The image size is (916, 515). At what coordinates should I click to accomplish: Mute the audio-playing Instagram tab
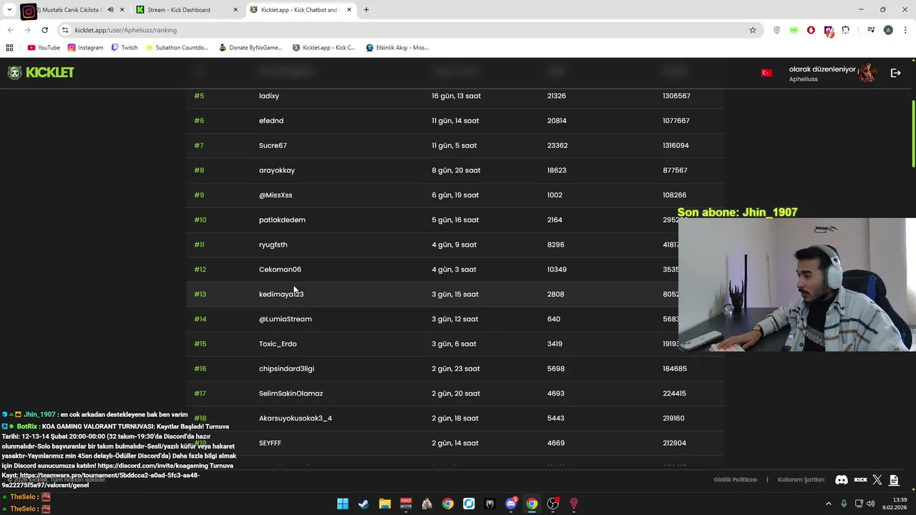click(110, 10)
